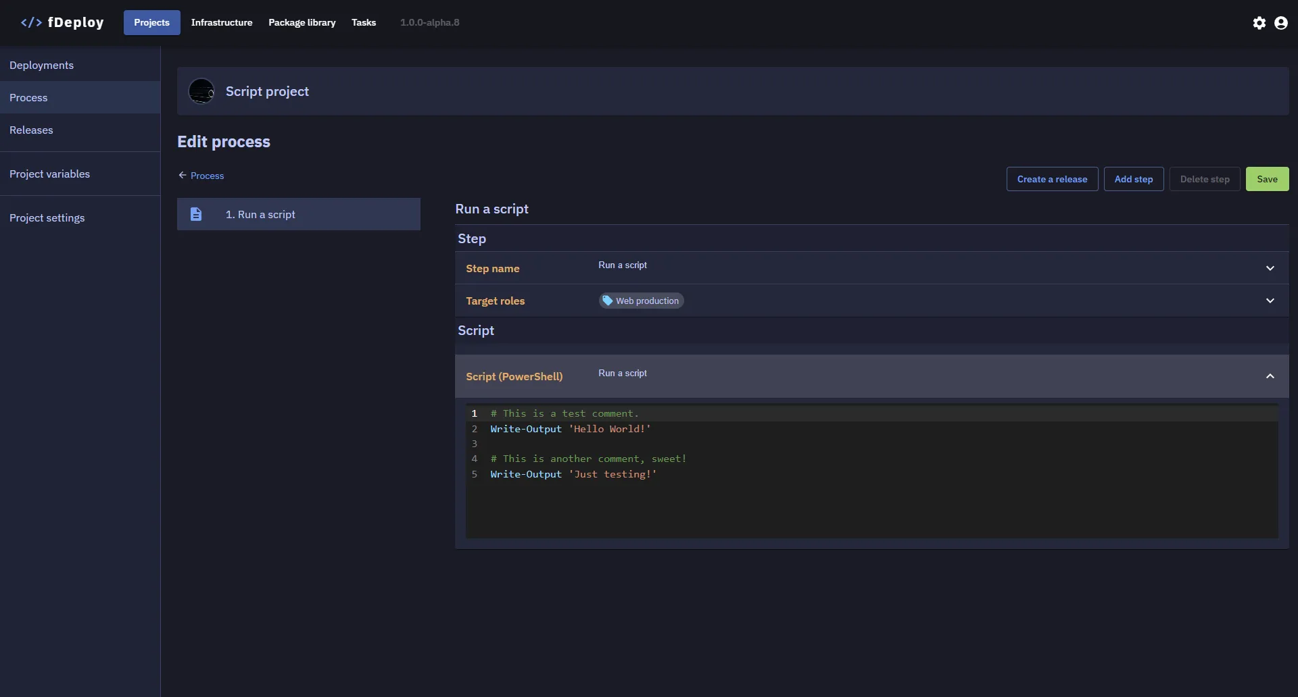Click the Web production role chip
The height and width of the screenshot is (697, 1298).
click(641, 301)
